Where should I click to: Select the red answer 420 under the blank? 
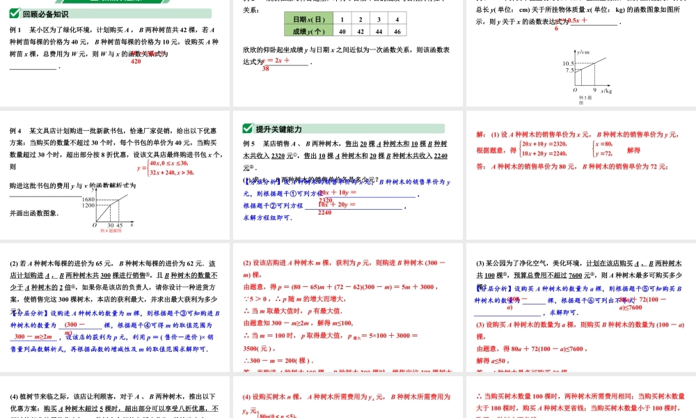(136, 61)
